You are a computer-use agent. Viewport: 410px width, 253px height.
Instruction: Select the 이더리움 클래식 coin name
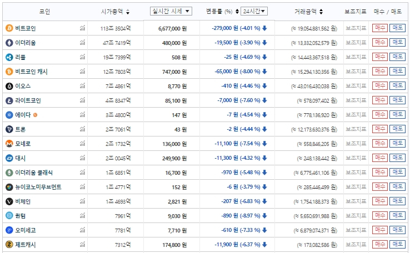34,173
